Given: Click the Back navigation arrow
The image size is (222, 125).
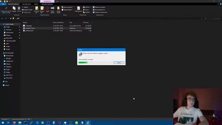Looking at the screenshot, I should point(2,18).
